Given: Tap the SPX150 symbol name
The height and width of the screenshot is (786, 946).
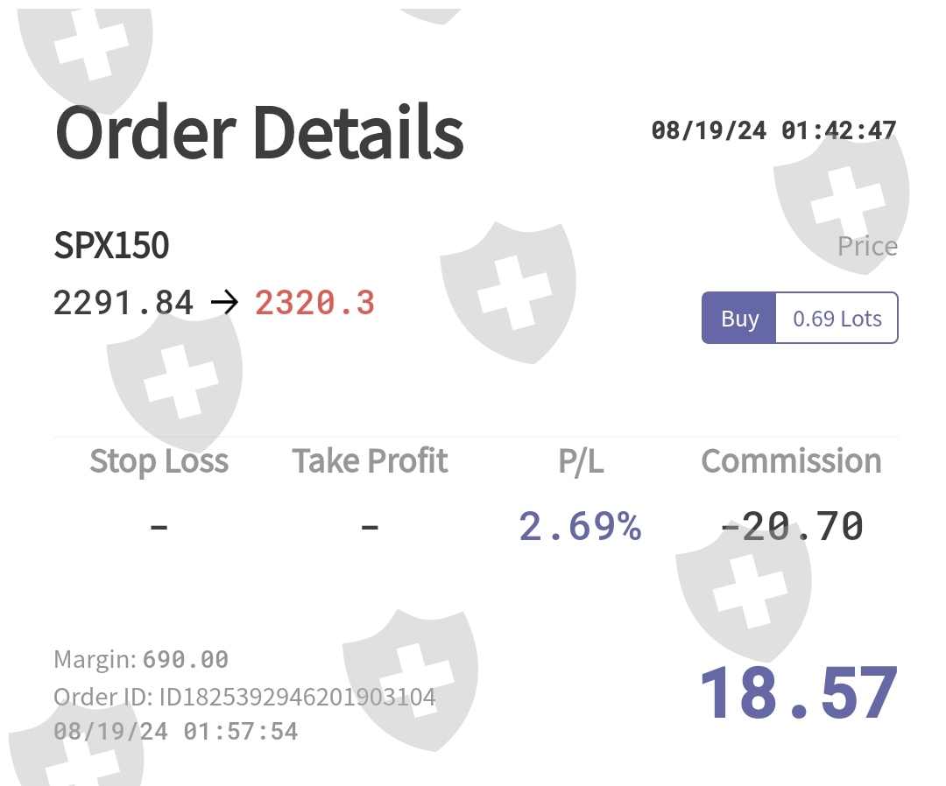Looking at the screenshot, I should 111,246.
